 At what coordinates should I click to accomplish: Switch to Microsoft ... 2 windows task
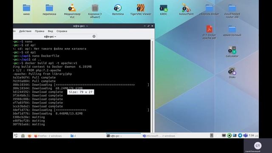tap(159, 136)
